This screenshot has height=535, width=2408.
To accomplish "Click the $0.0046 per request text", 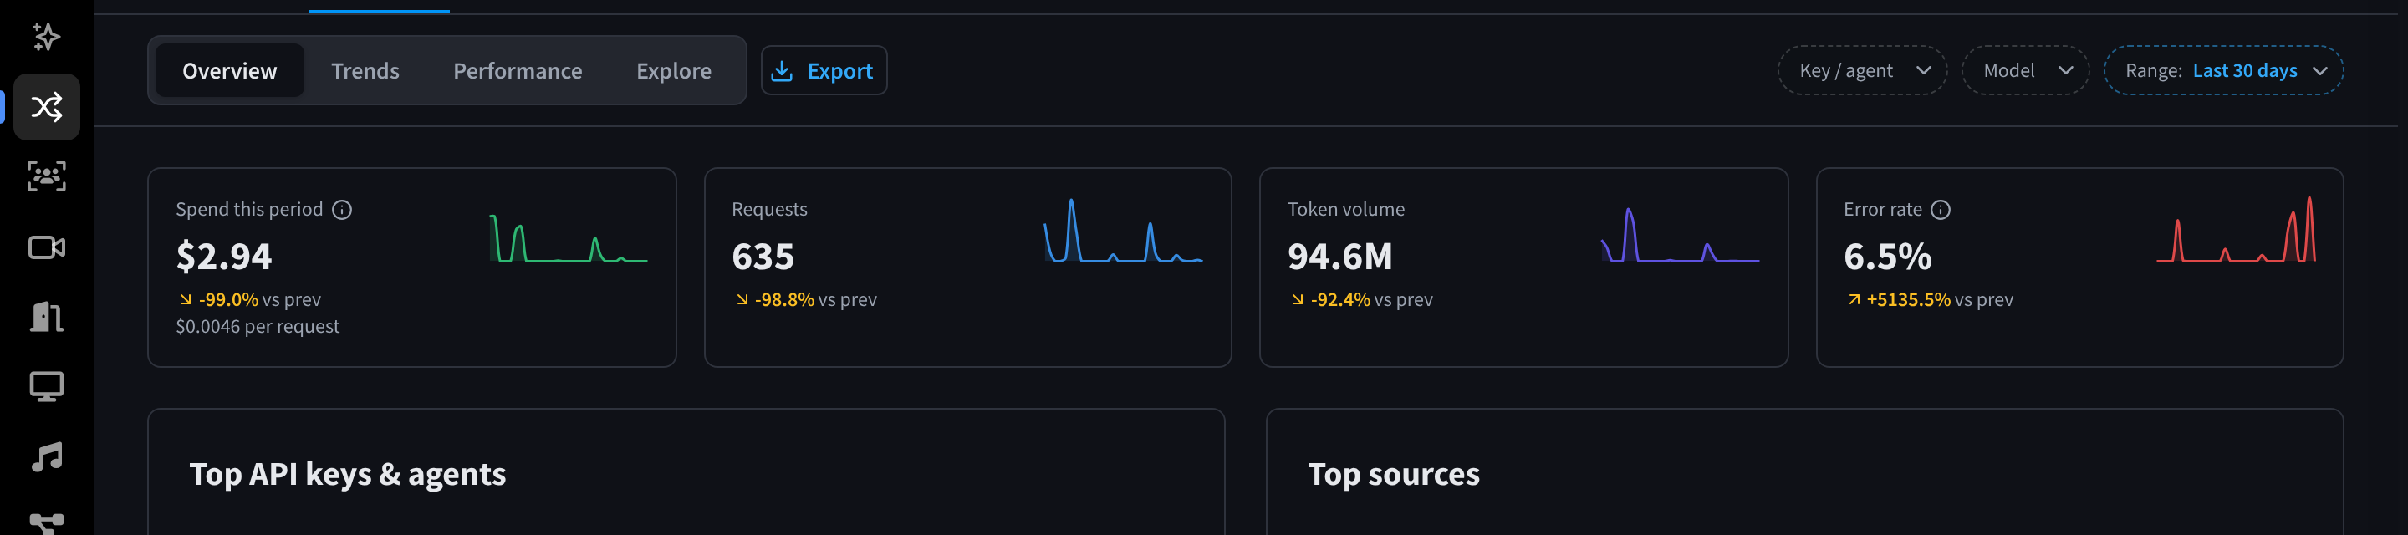I will pyautogui.click(x=257, y=326).
